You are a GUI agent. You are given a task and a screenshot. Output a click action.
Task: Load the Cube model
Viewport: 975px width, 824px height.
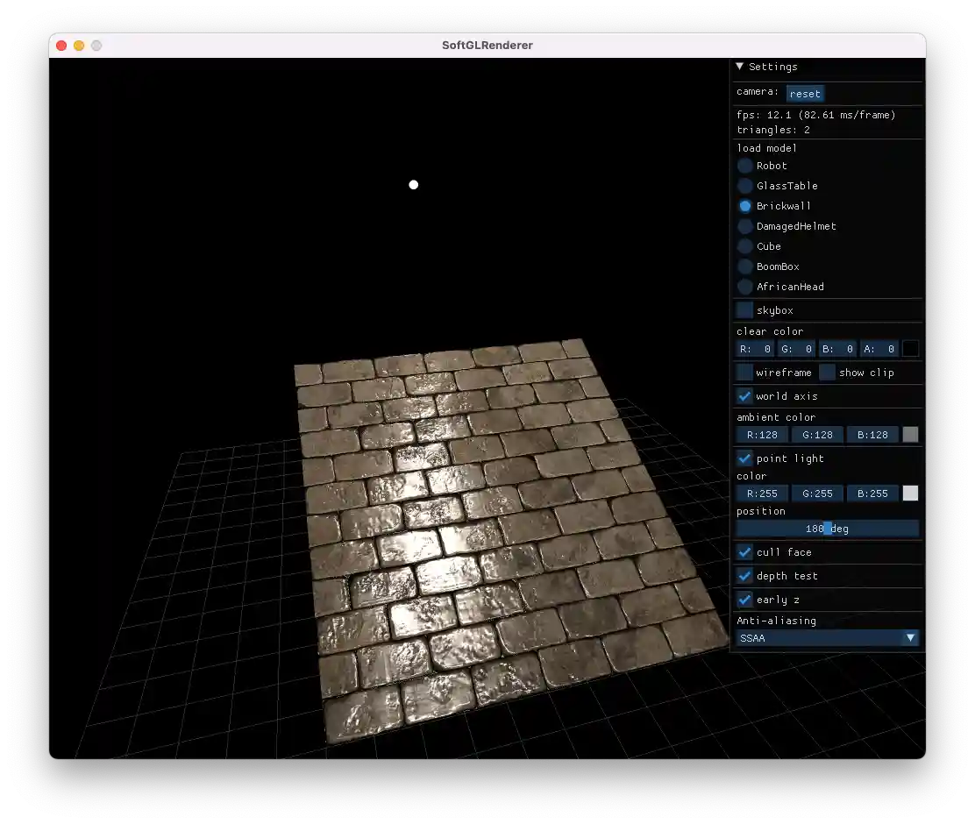click(x=744, y=246)
